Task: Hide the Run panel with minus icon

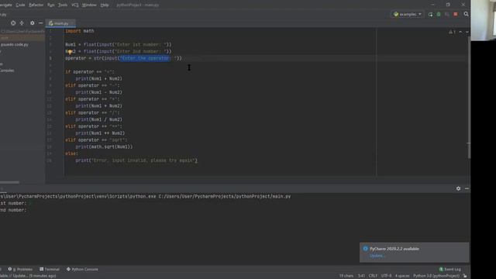Action: click(467, 188)
